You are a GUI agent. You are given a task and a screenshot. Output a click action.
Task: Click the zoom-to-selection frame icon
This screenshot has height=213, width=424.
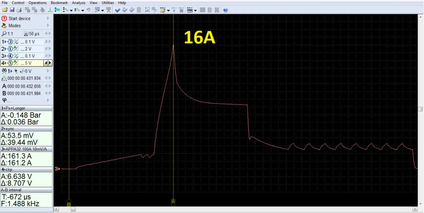[147, 10]
